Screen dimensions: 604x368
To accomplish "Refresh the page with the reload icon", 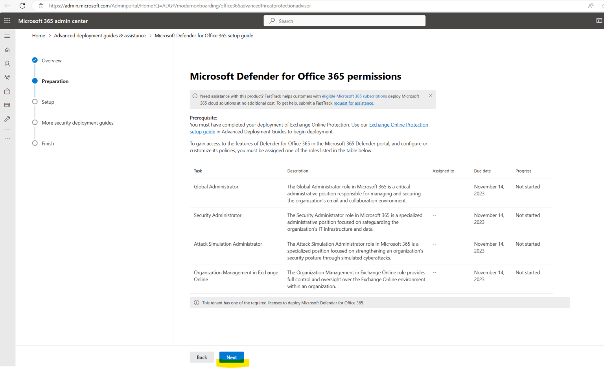I will pos(22,6).
